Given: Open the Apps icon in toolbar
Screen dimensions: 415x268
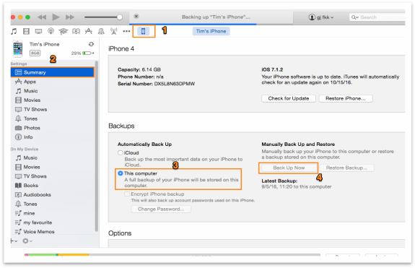Looking at the screenshot, I should click(89, 31).
